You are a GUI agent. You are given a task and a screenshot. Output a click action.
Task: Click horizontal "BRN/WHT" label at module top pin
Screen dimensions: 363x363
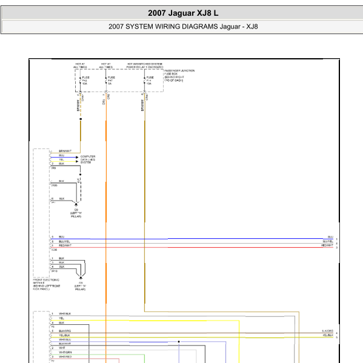(x=65, y=151)
